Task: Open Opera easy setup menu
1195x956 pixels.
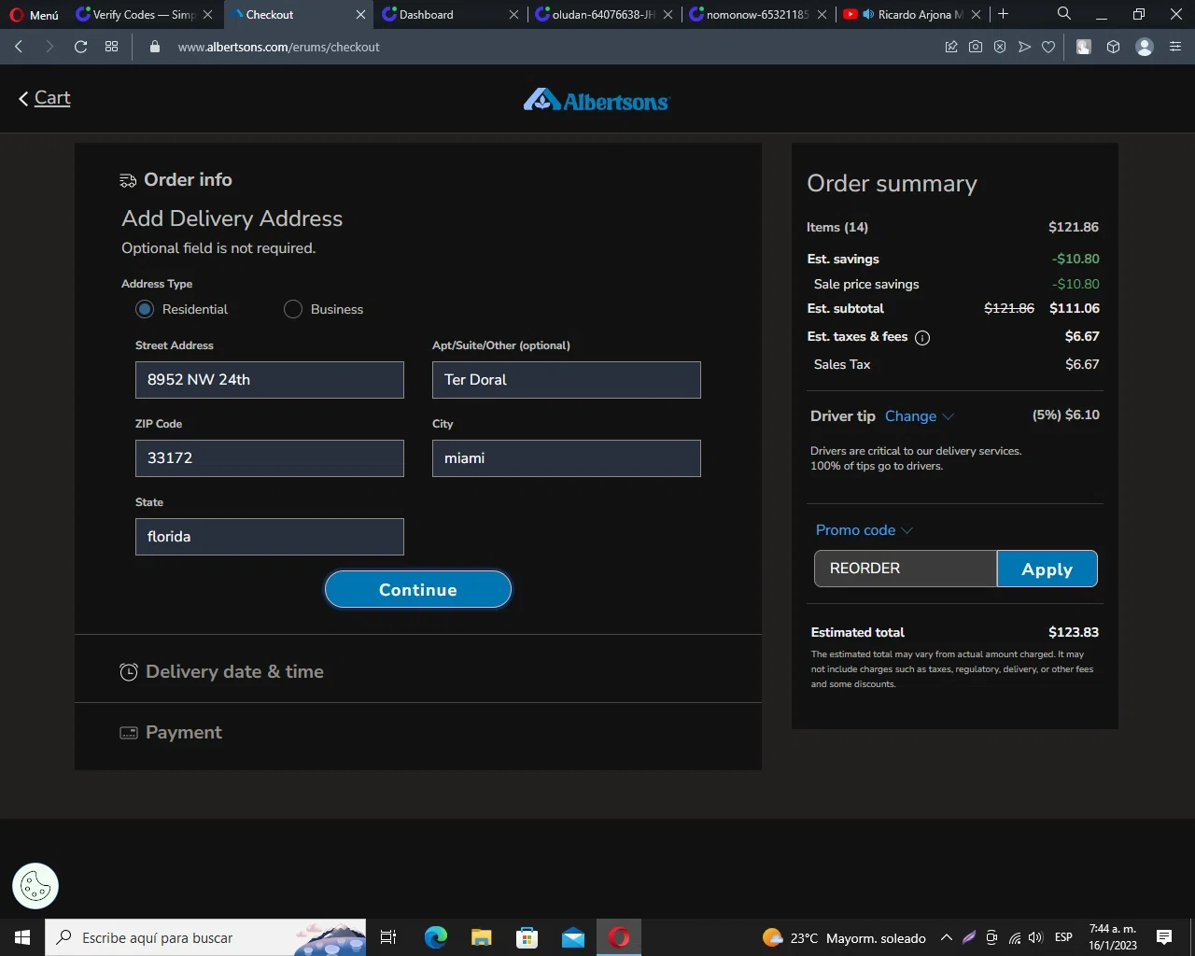Action: 1175,47
